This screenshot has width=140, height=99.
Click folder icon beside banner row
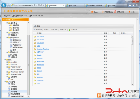(x=35, y=71)
